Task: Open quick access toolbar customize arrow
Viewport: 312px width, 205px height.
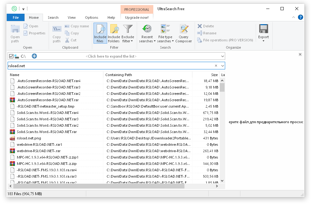Action: click(x=23, y=9)
